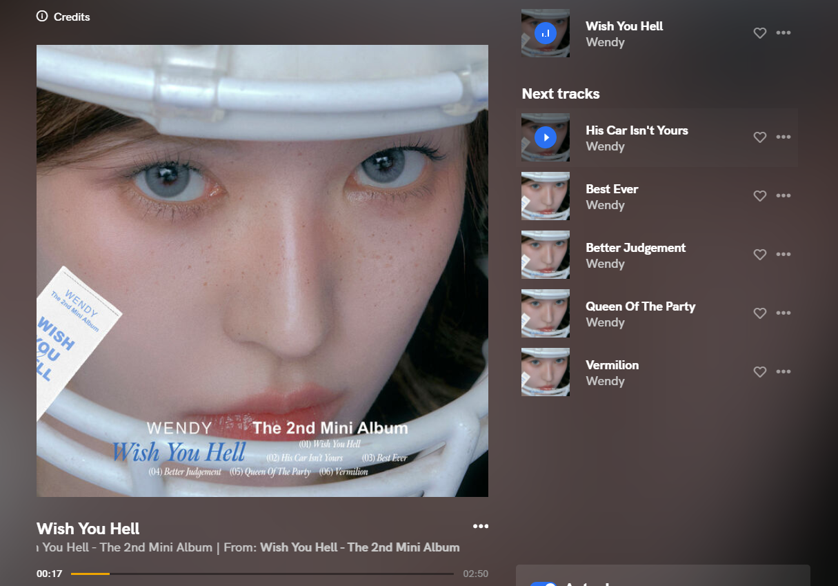Select Better Judgement track title
The image size is (838, 586).
tap(636, 248)
